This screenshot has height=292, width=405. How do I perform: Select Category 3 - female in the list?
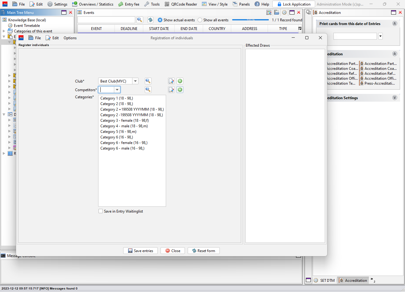(x=124, y=121)
